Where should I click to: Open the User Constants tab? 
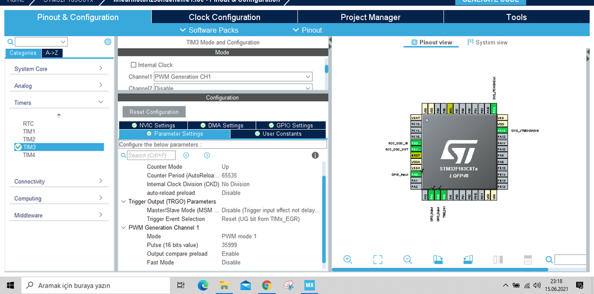pyautogui.click(x=278, y=134)
